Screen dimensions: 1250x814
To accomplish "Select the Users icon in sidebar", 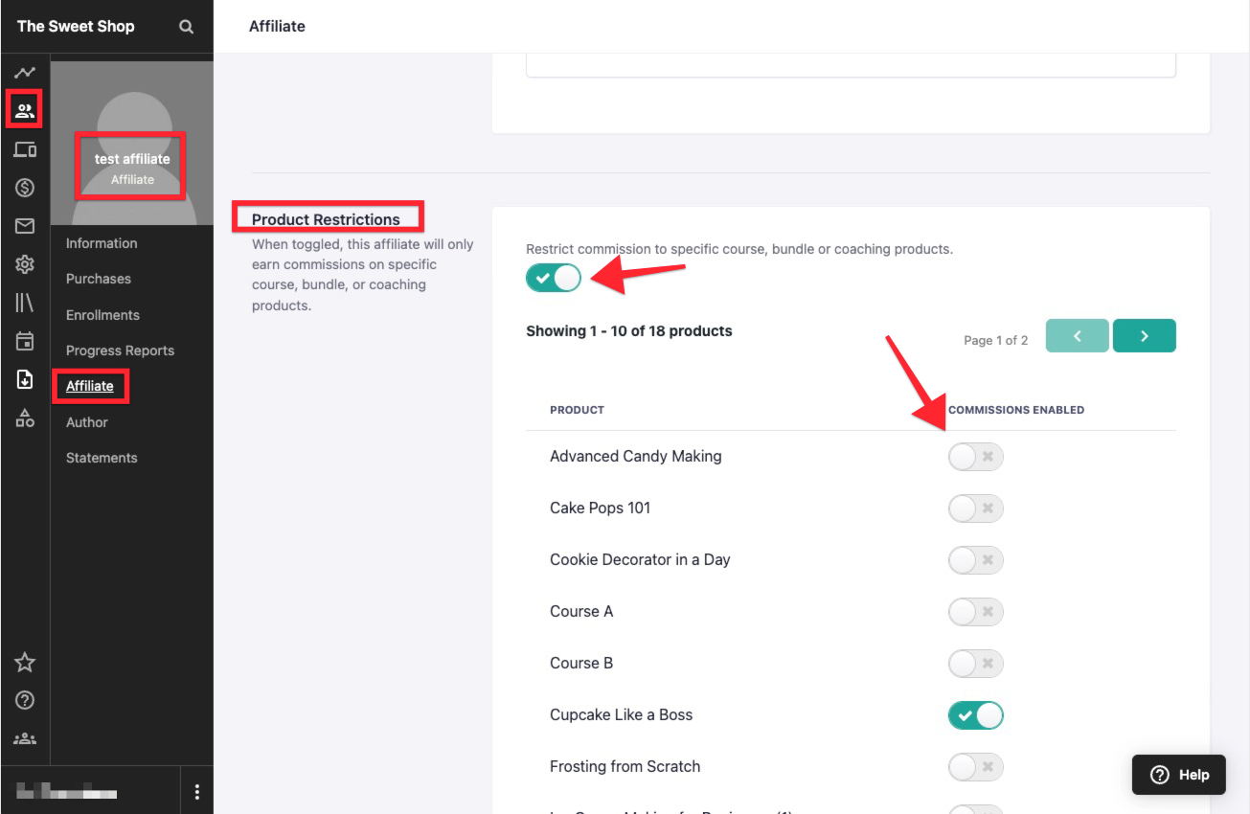I will (25, 110).
